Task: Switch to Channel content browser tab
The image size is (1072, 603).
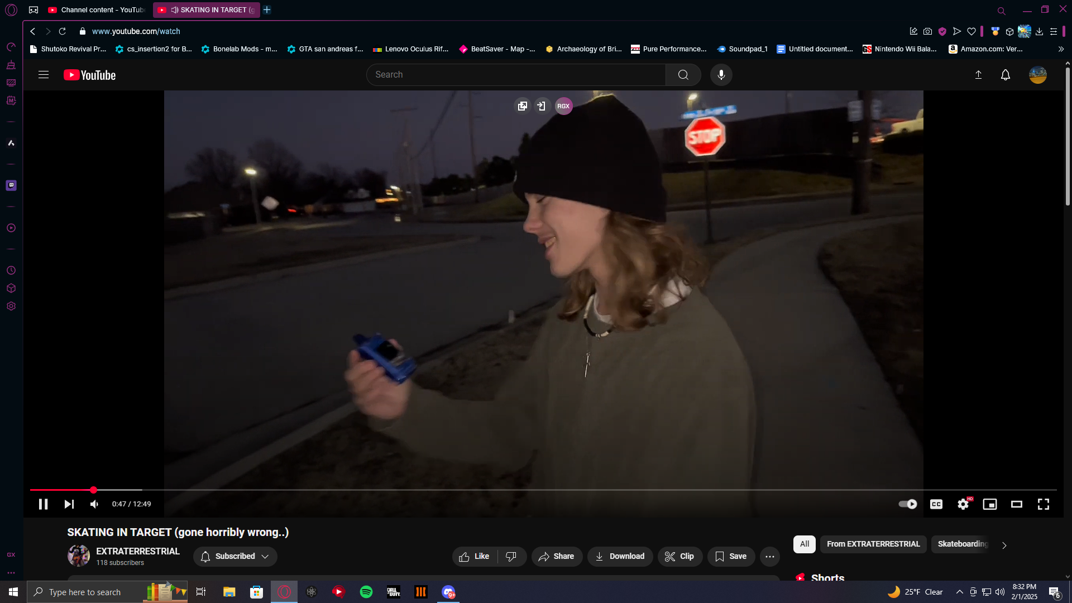Action: coord(96,9)
